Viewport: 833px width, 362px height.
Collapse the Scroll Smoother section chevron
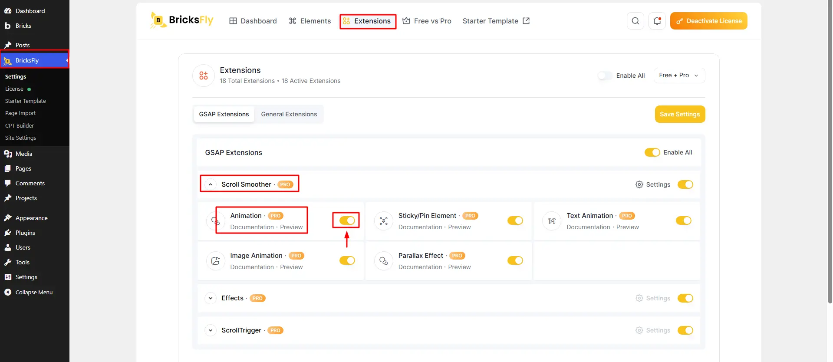pyautogui.click(x=211, y=184)
